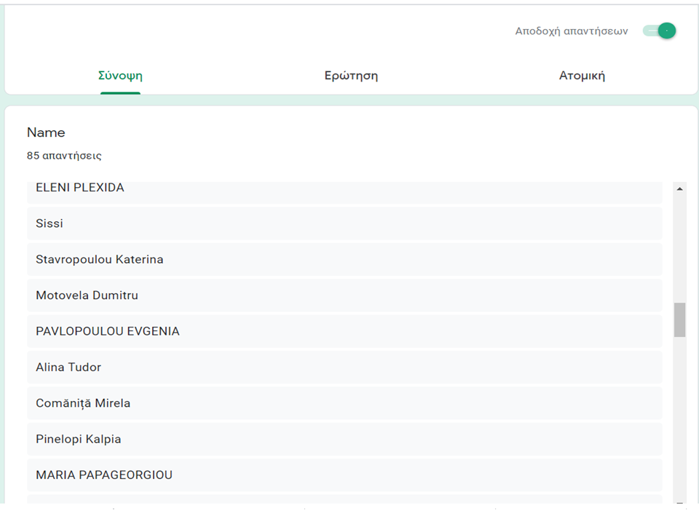Click the scroll up arrow of the names list
Screen dimensions: 699x524
click(x=679, y=189)
